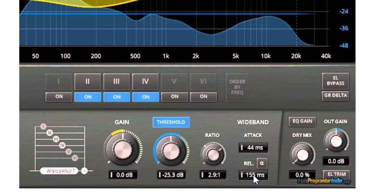Select node III in band diagram
This screenshot has height=192, width=367.
point(56,139)
